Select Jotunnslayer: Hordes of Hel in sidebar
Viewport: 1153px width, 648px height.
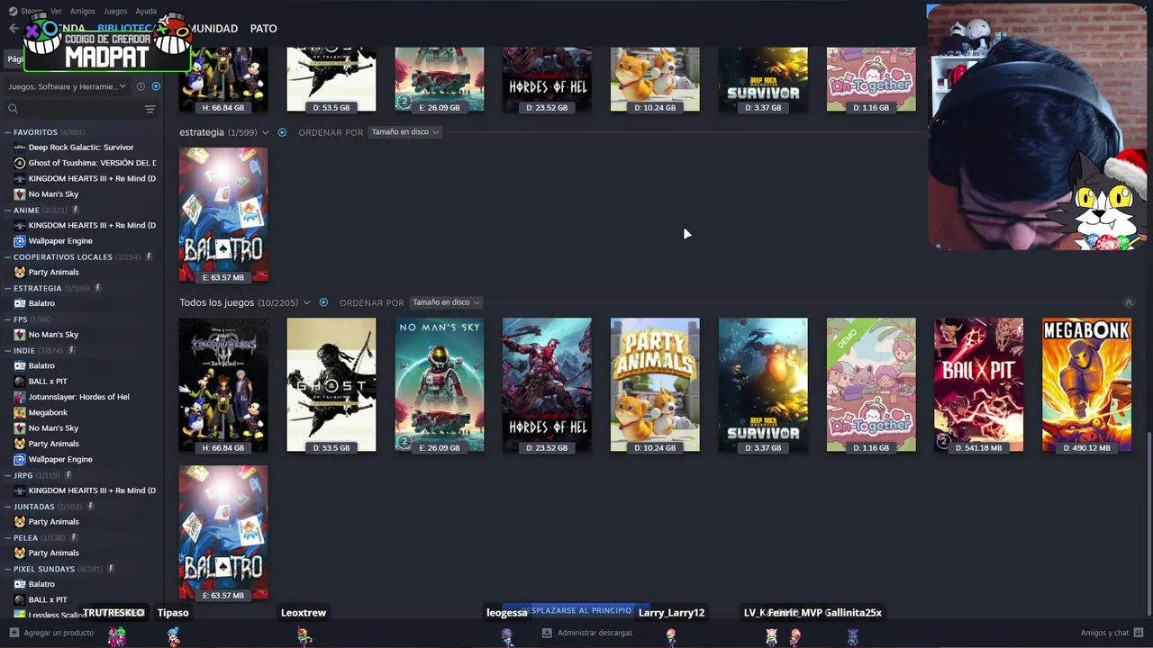[78, 397]
